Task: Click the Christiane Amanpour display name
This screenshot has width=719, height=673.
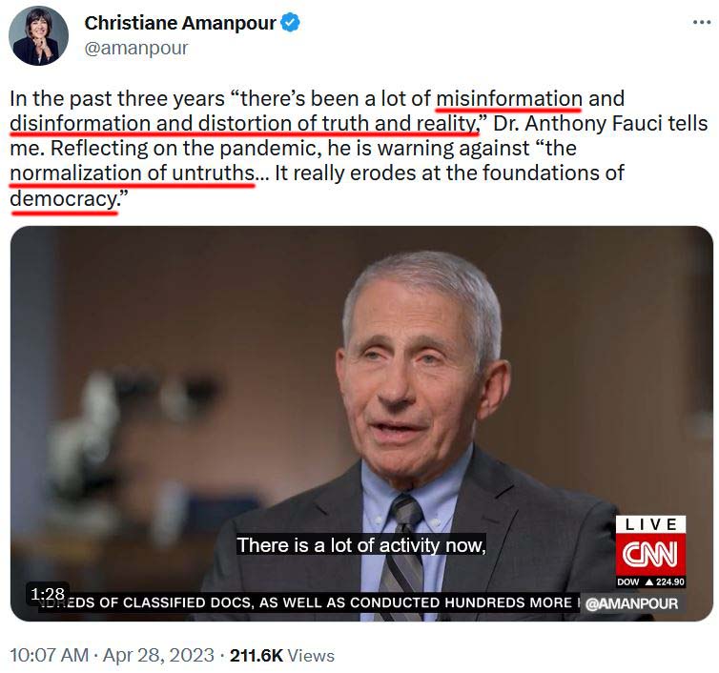Action: click(180, 23)
